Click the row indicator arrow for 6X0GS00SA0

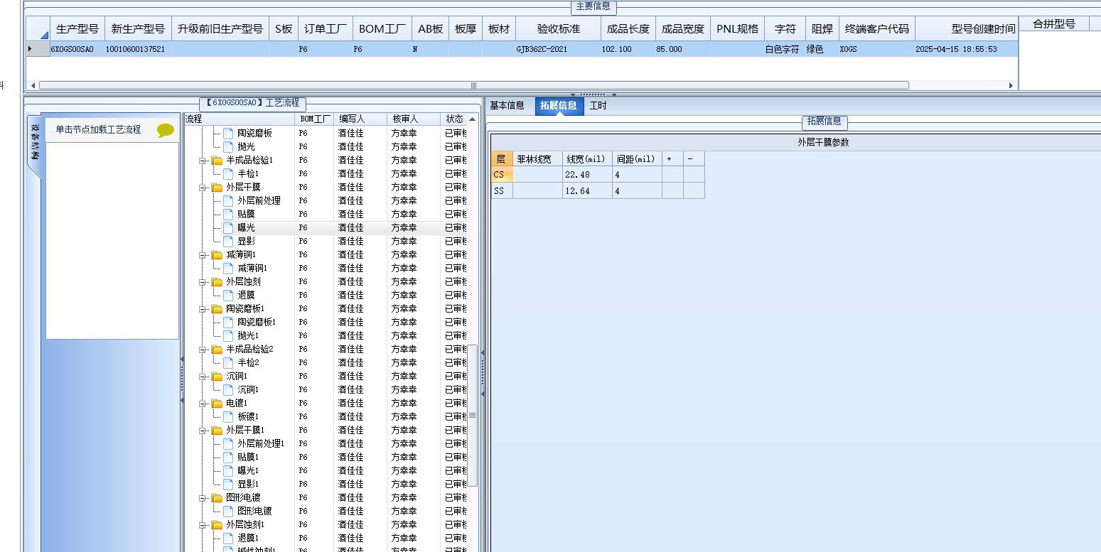click(x=30, y=49)
